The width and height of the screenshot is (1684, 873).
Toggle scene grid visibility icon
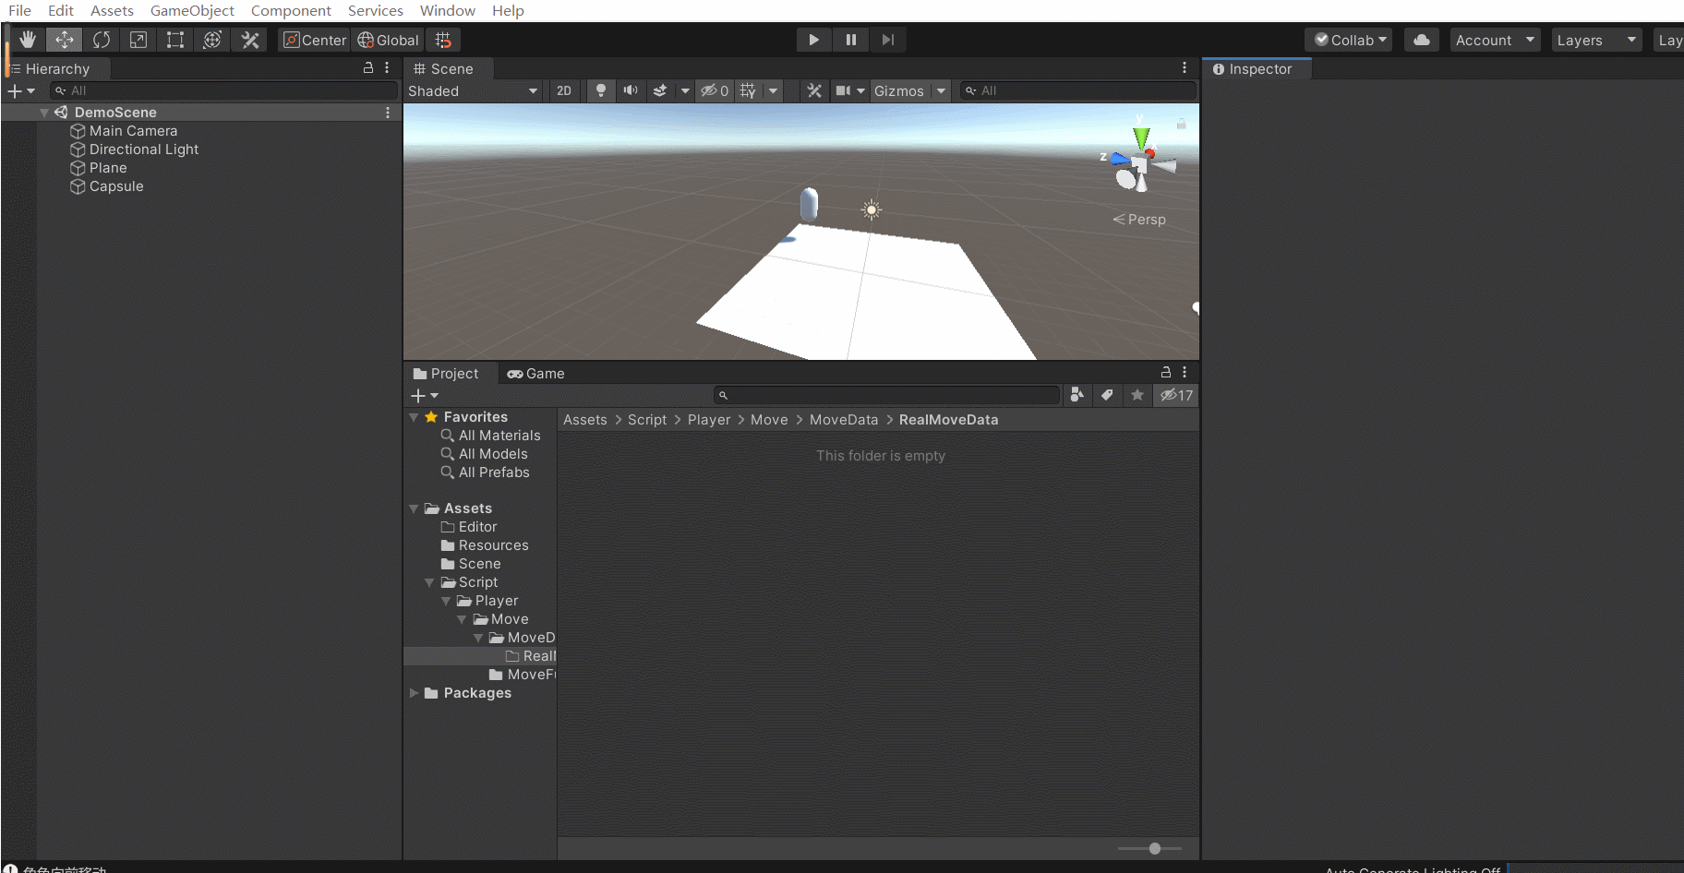tap(749, 90)
